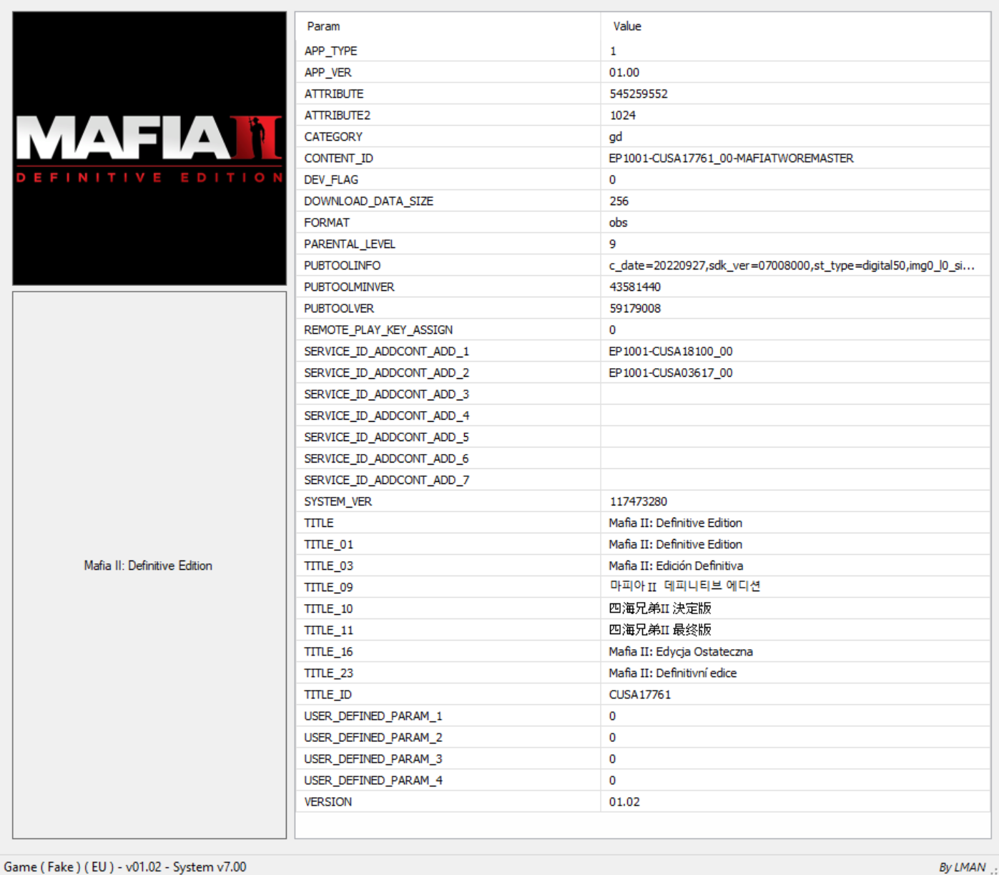999x875 pixels.
Task: Click the Korean title in TITLE_09
Action: click(x=684, y=587)
